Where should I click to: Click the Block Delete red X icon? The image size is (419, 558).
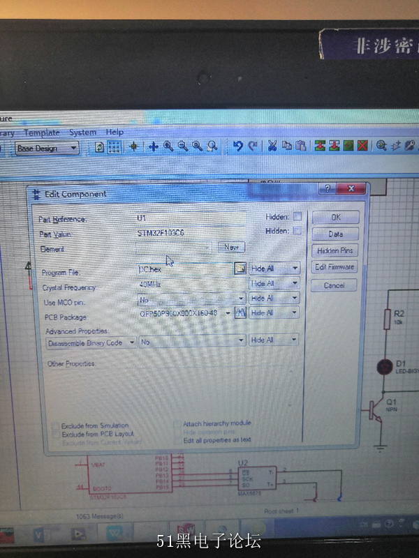point(362,145)
